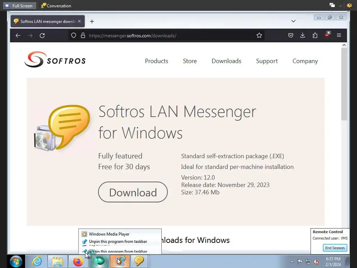Screen dimensions: 357x268
Task: Click the Softros logo
Action: [55, 59]
